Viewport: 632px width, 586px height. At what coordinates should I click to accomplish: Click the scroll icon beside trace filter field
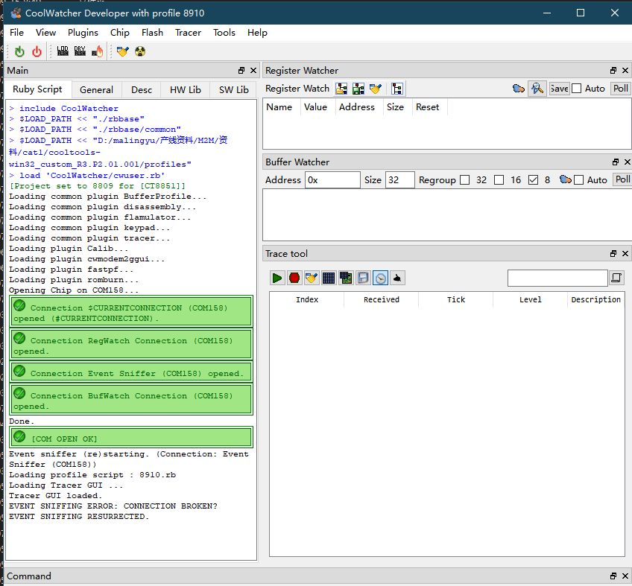coord(616,278)
